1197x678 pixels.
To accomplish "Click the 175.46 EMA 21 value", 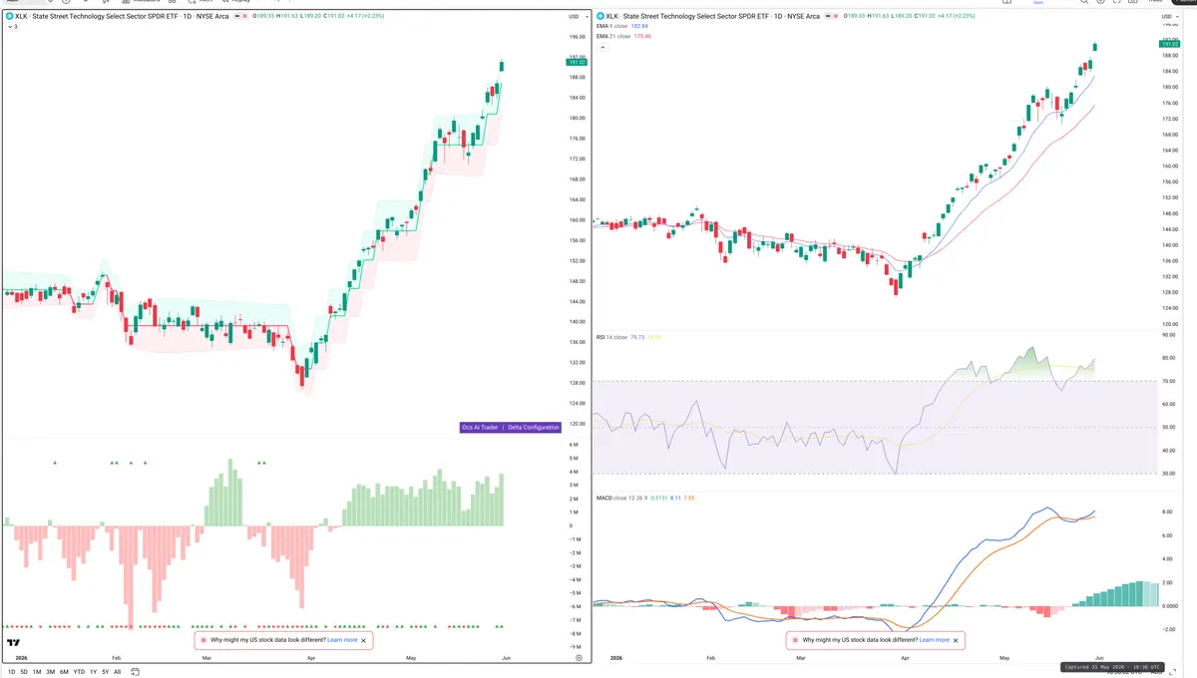I will point(643,36).
